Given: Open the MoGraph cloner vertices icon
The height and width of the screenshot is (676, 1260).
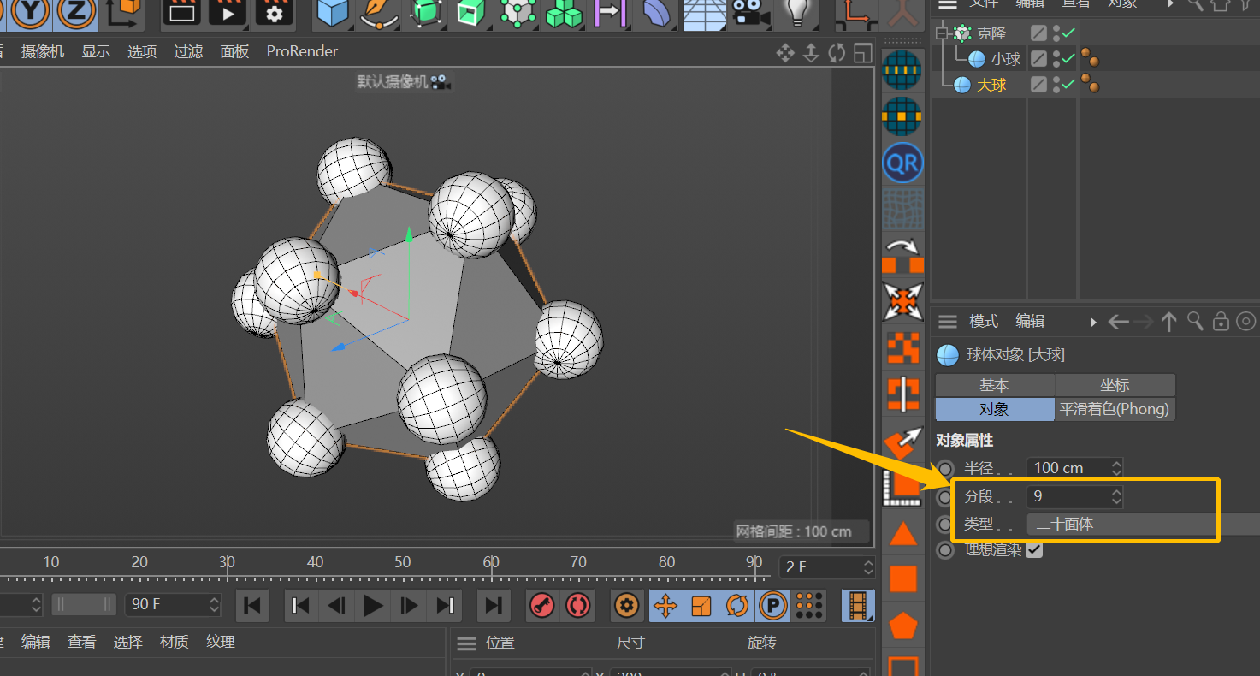Looking at the screenshot, I should 517,12.
